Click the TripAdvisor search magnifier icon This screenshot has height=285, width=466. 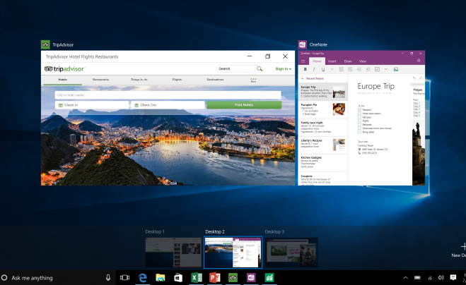260,69
